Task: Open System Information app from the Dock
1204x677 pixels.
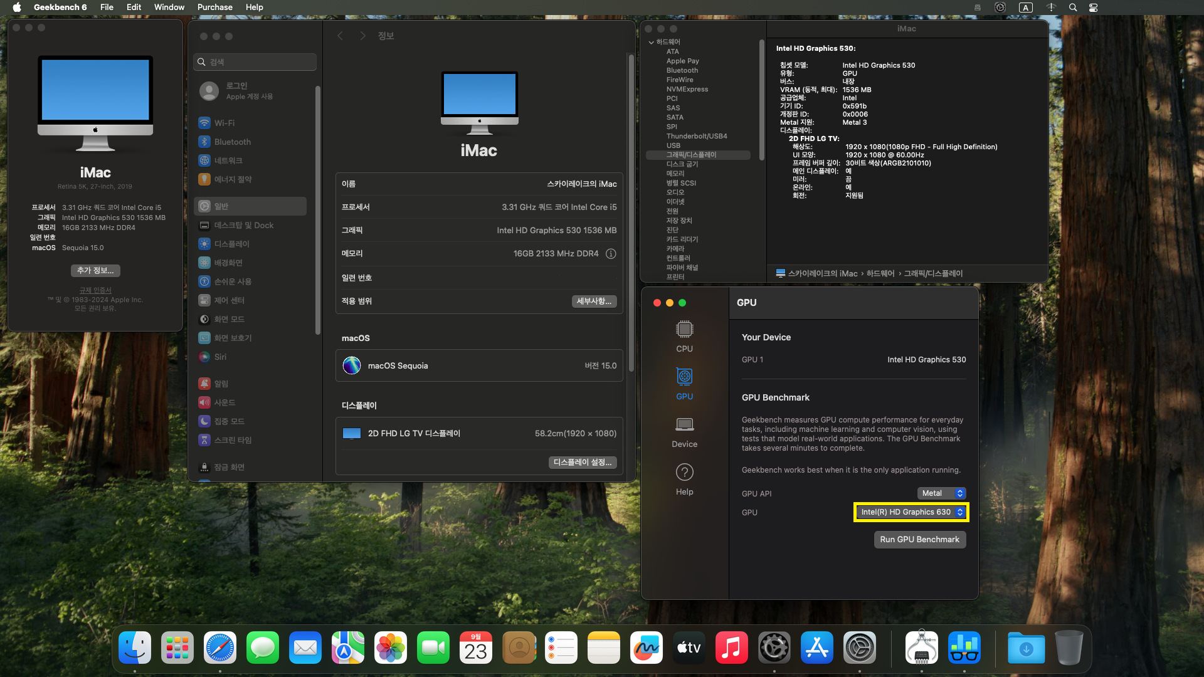Action: click(x=922, y=648)
